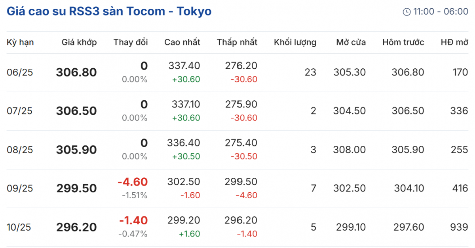The height and width of the screenshot is (248, 475).
Task: Select the 06/25 contract row
Action: (20, 72)
